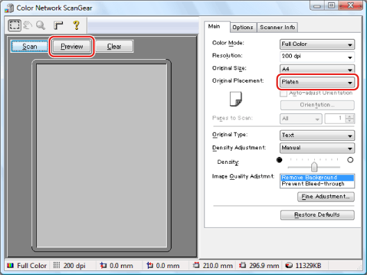This screenshot has width=367, height=275.
Task: Click the width icon beside 210.0 mm
Action: point(196,265)
